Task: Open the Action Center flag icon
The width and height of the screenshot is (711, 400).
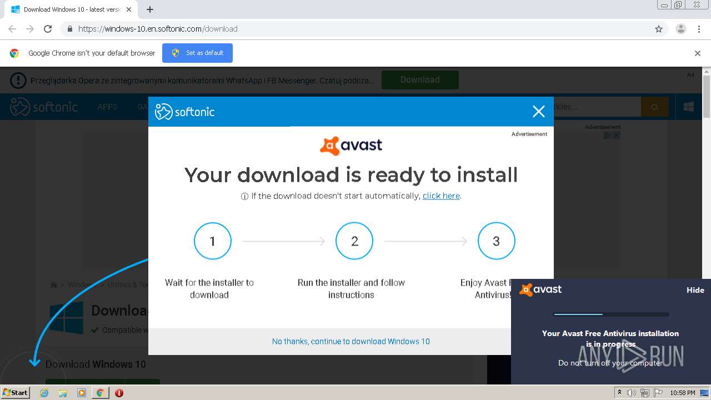Action: click(x=658, y=393)
